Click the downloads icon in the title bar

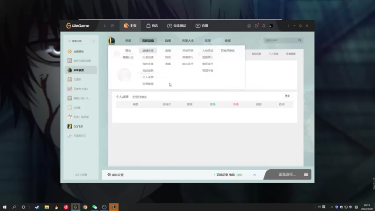264,26
